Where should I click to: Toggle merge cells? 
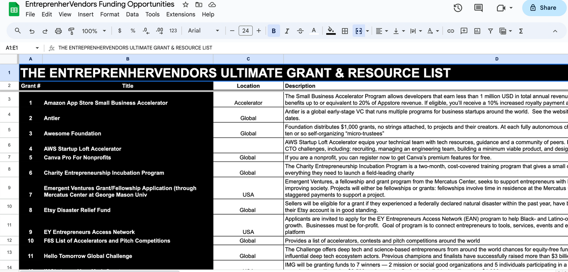coord(358,31)
